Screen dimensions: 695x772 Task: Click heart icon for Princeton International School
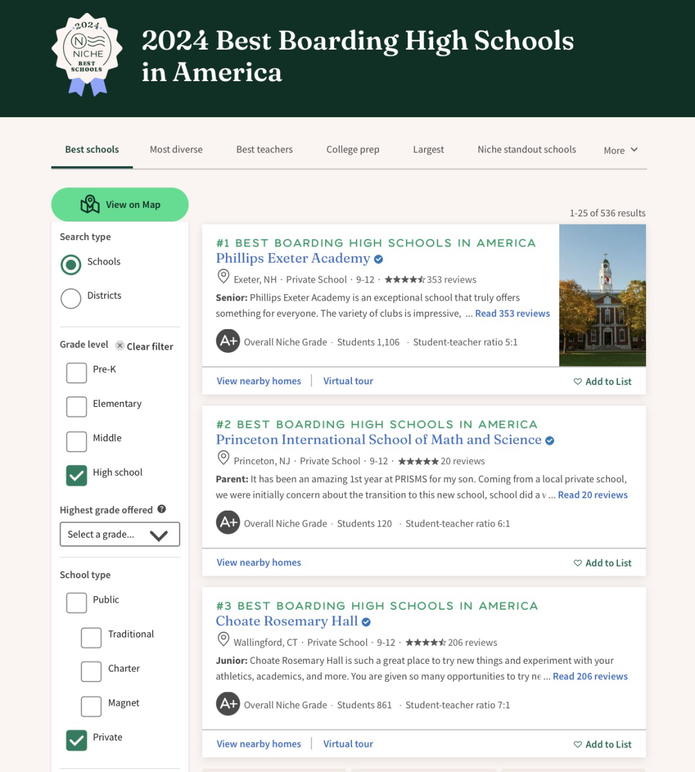coord(577,563)
